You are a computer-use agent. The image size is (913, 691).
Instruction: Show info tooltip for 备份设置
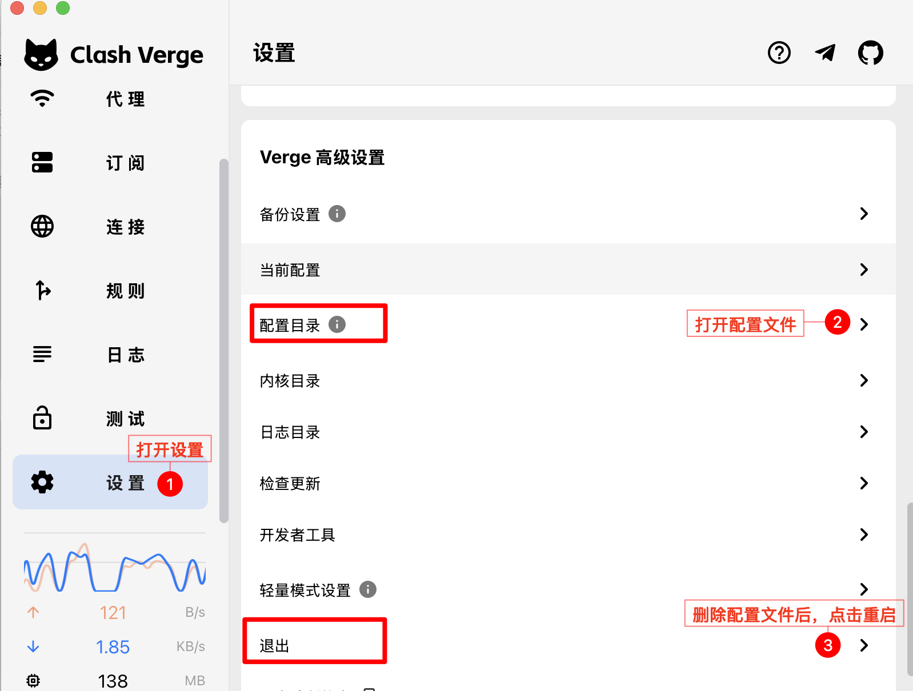click(337, 214)
